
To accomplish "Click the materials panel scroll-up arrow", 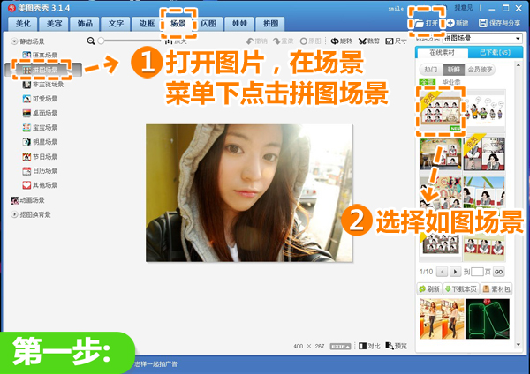I will tap(519, 64).
